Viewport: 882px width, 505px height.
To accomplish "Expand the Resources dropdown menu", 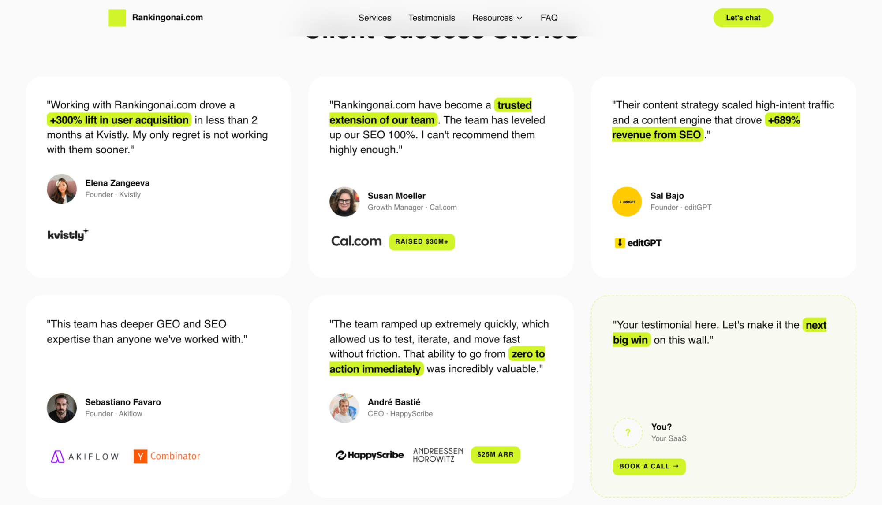I will pyautogui.click(x=497, y=18).
